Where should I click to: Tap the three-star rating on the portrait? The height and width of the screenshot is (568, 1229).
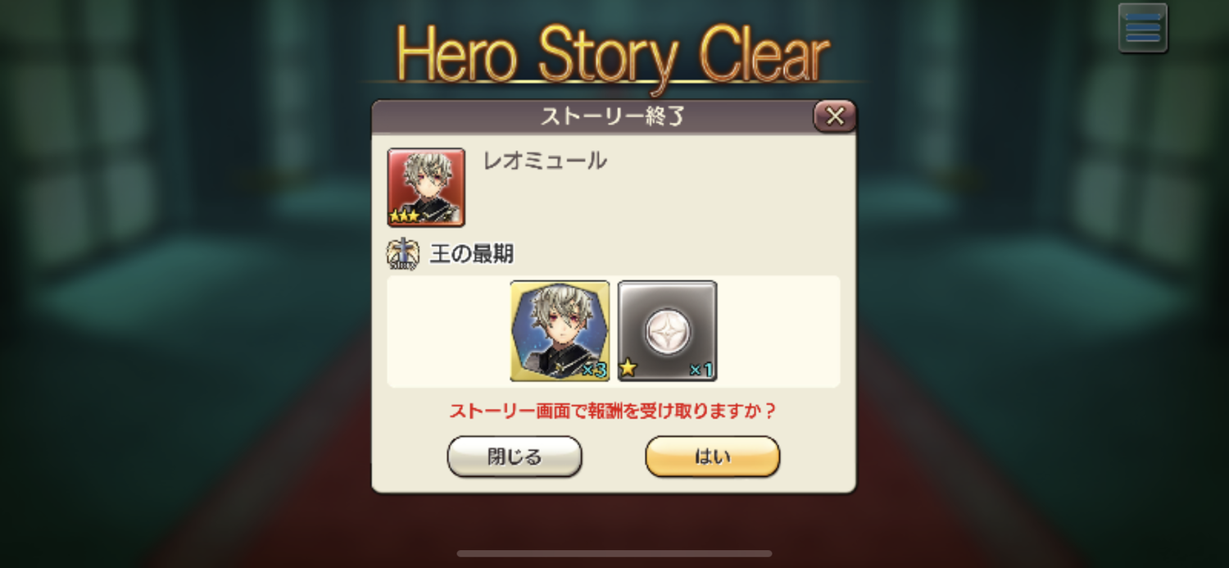click(x=405, y=216)
